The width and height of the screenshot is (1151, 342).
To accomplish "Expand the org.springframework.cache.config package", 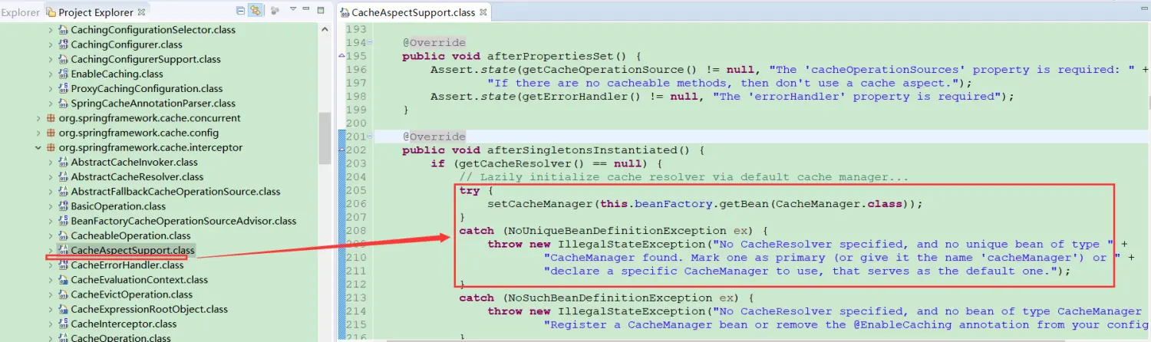I will [38, 133].
